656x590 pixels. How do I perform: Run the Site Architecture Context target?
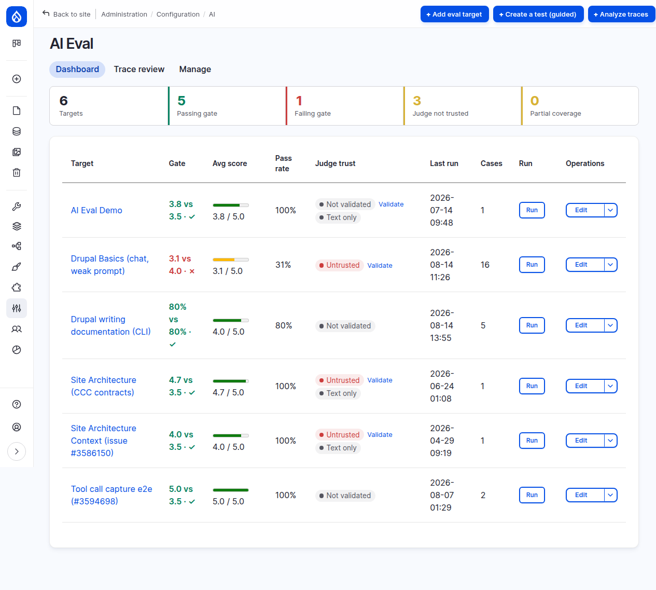pos(532,441)
